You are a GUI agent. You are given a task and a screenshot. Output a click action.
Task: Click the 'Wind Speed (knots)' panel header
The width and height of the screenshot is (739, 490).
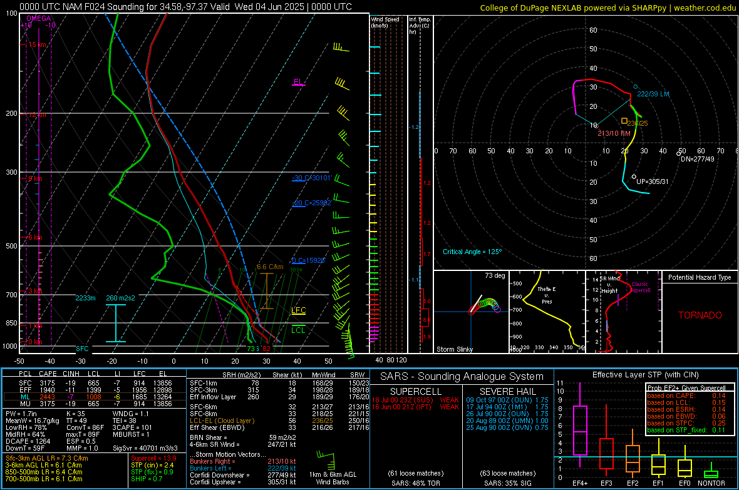(x=385, y=22)
